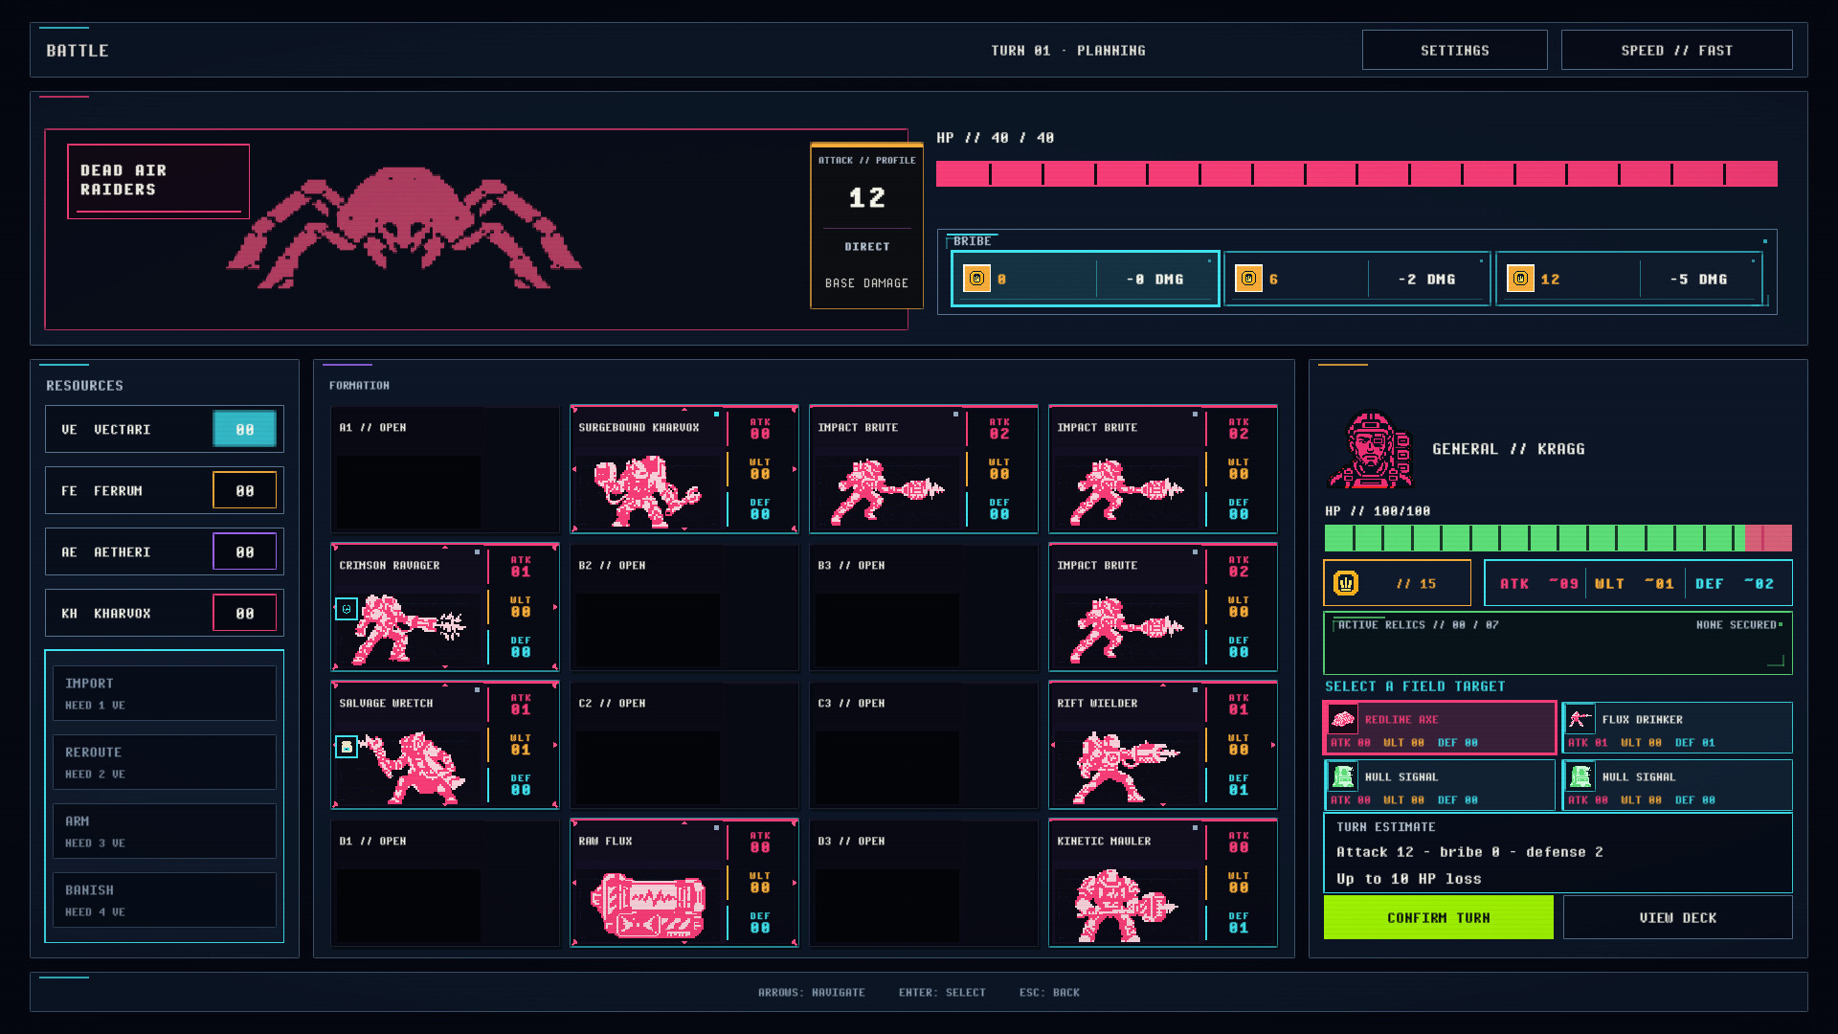
Task: Click General Kragg's portrait
Action: [1370, 450]
